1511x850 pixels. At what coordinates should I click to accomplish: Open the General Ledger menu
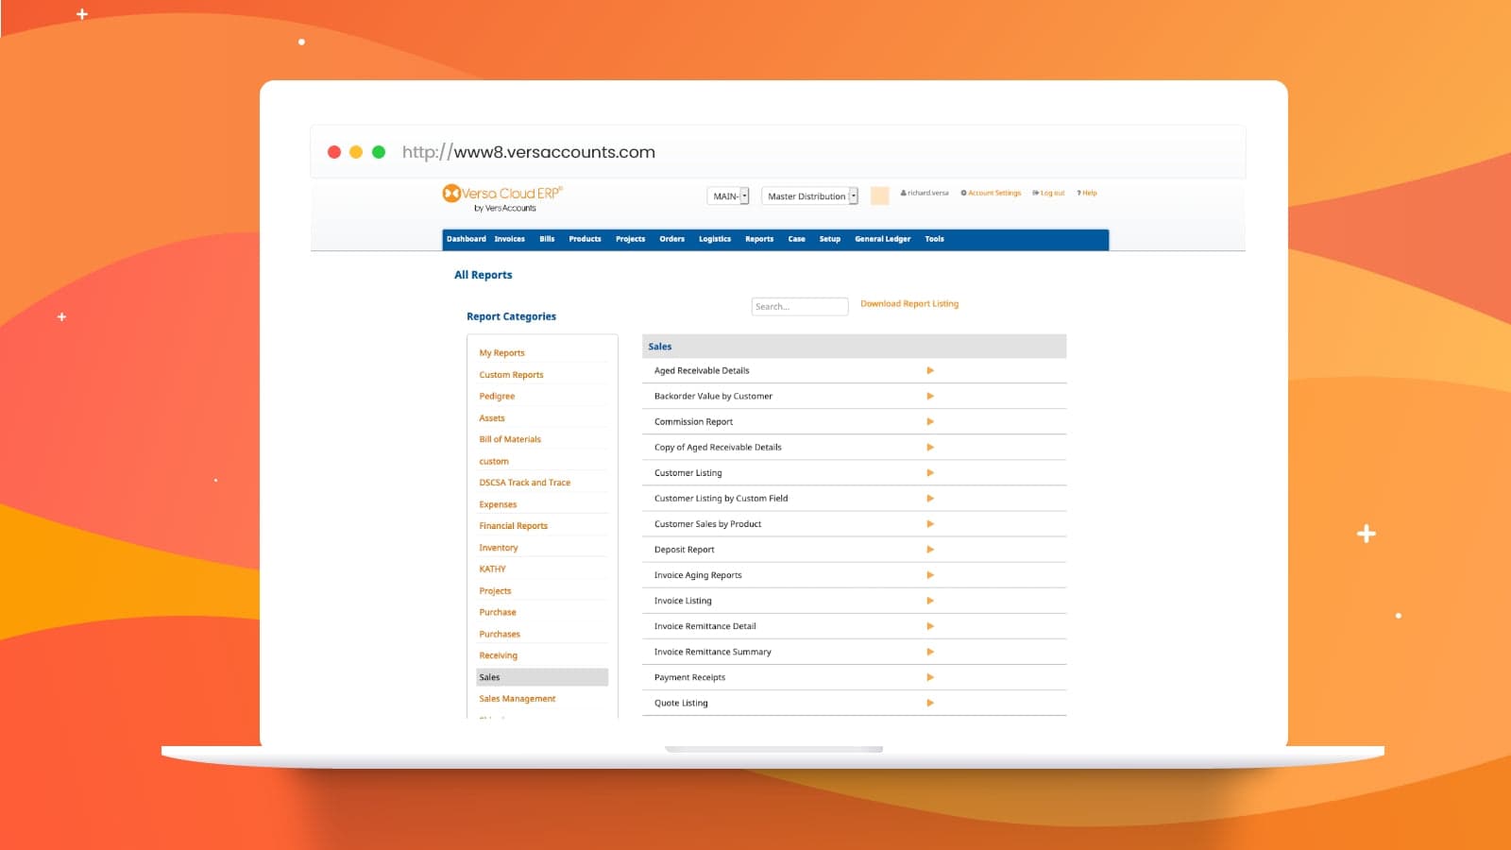coord(882,239)
